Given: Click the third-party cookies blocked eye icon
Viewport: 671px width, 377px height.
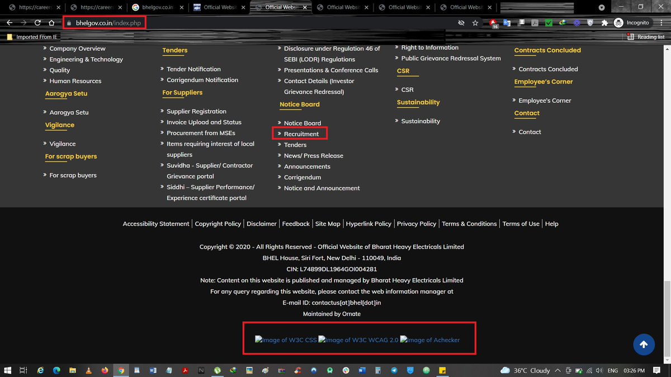Looking at the screenshot, I should point(461,23).
